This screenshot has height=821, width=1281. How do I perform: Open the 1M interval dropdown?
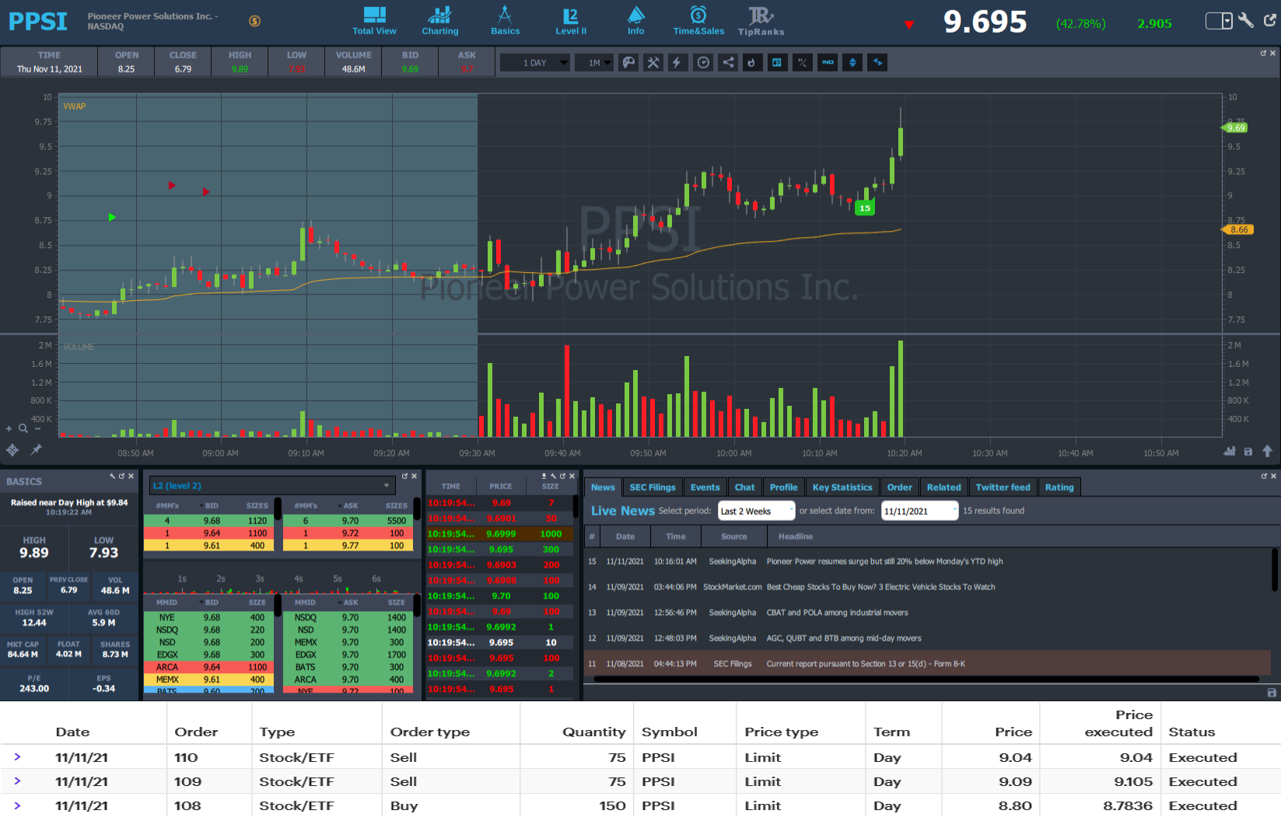tap(595, 63)
